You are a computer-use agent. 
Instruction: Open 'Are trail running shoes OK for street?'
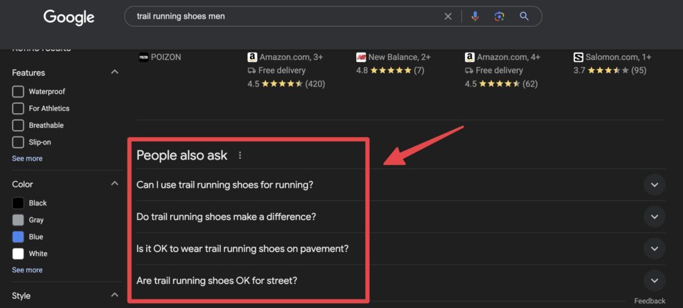[x=217, y=281]
